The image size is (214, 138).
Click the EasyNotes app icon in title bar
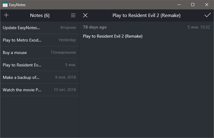point(5,5)
